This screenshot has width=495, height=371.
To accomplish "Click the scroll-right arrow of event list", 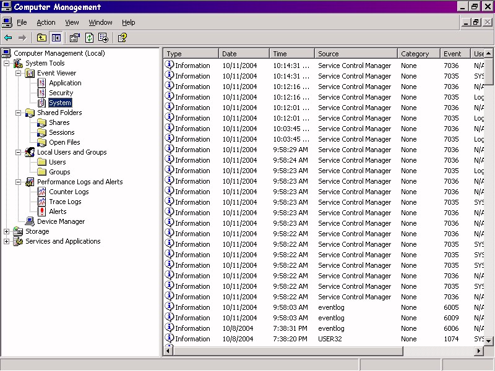I will point(479,351).
